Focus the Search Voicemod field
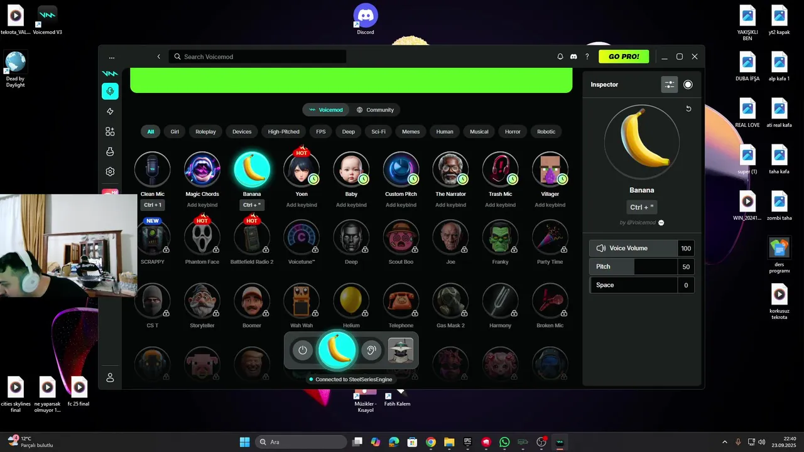Screen dimensions: 804x452 point(258,56)
